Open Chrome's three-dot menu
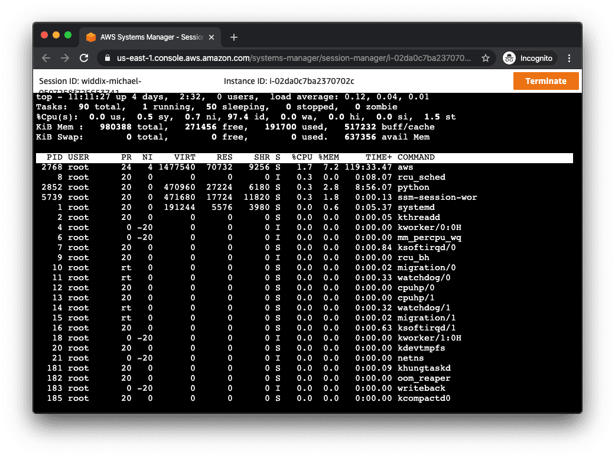Image resolution: width=615 pixels, height=457 pixels. point(569,58)
